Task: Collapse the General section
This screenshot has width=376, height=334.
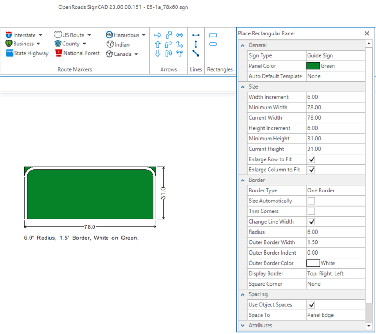Action: tap(243, 45)
